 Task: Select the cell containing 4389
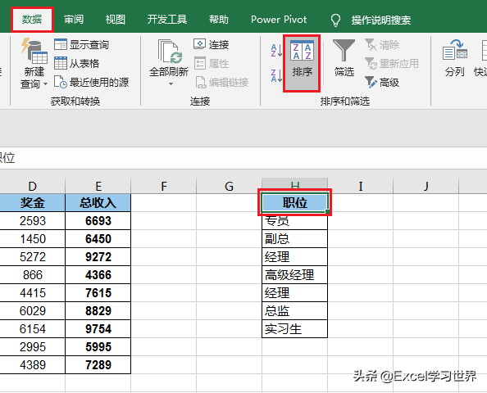pyautogui.click(x=33, y=365)
